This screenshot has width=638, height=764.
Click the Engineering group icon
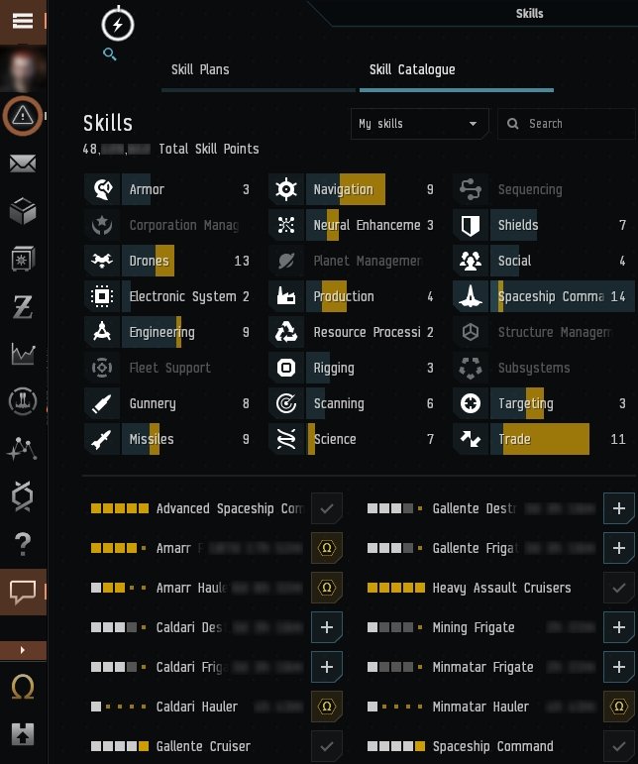coord(102,332)
